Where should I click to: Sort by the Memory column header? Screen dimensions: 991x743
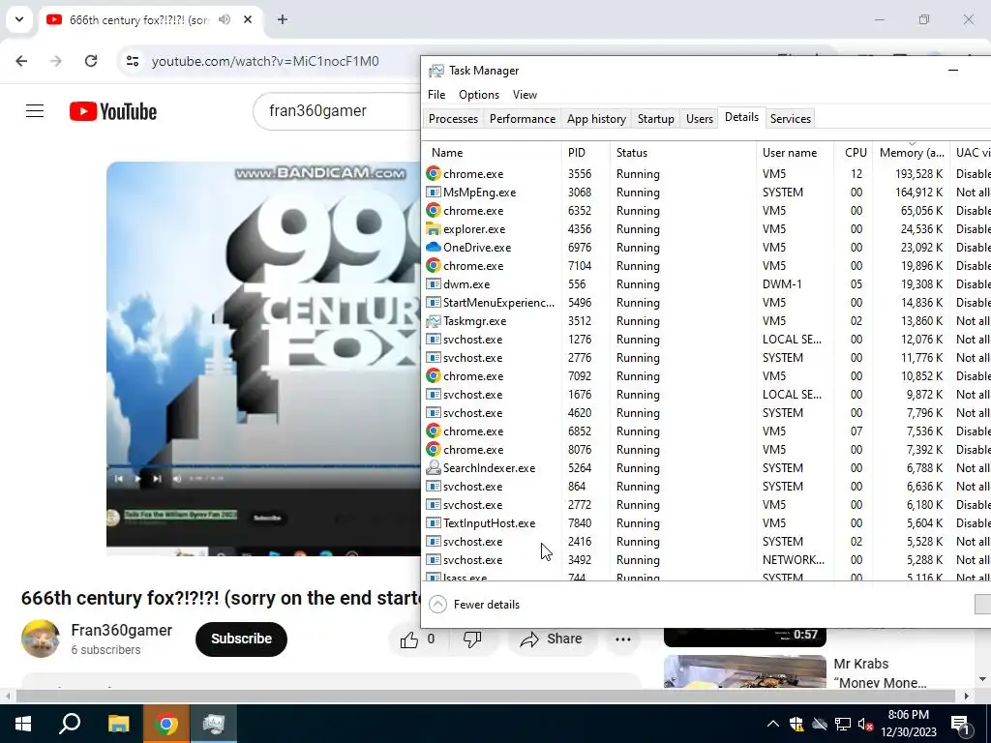click(912, 152)
